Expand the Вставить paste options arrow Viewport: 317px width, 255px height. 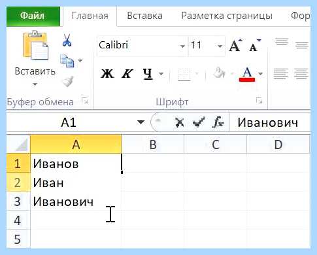[35, 84]
